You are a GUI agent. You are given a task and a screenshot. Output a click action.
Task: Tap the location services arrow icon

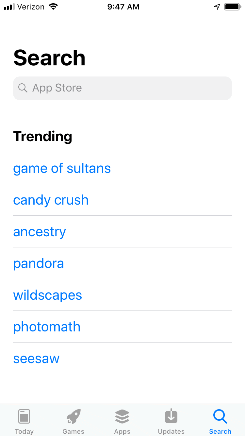click(217, 7)
